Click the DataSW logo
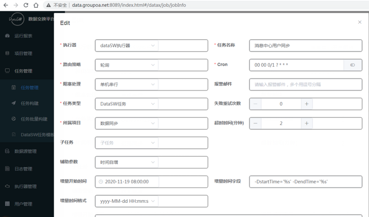369x217 pixels. (x=17, y=19)
